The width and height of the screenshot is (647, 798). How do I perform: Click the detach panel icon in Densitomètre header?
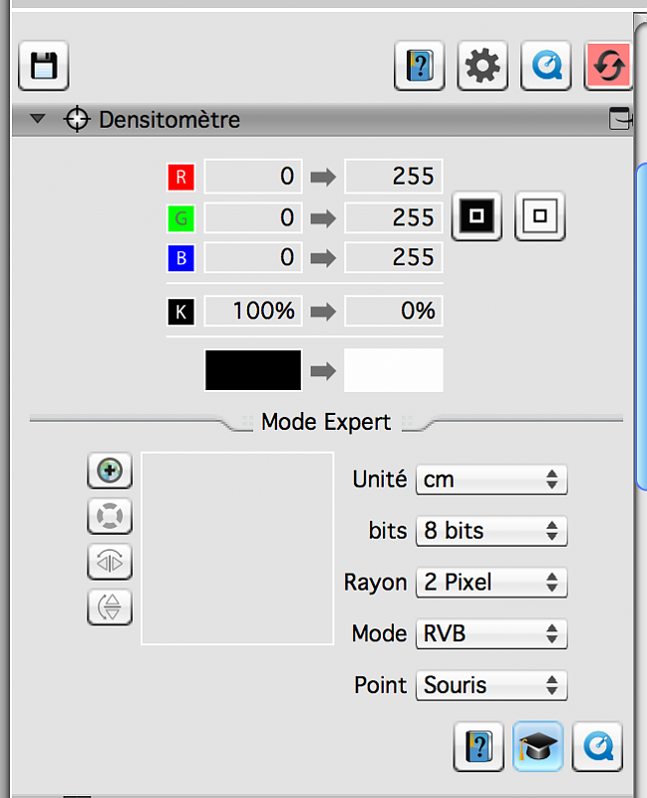pos(620,120)
